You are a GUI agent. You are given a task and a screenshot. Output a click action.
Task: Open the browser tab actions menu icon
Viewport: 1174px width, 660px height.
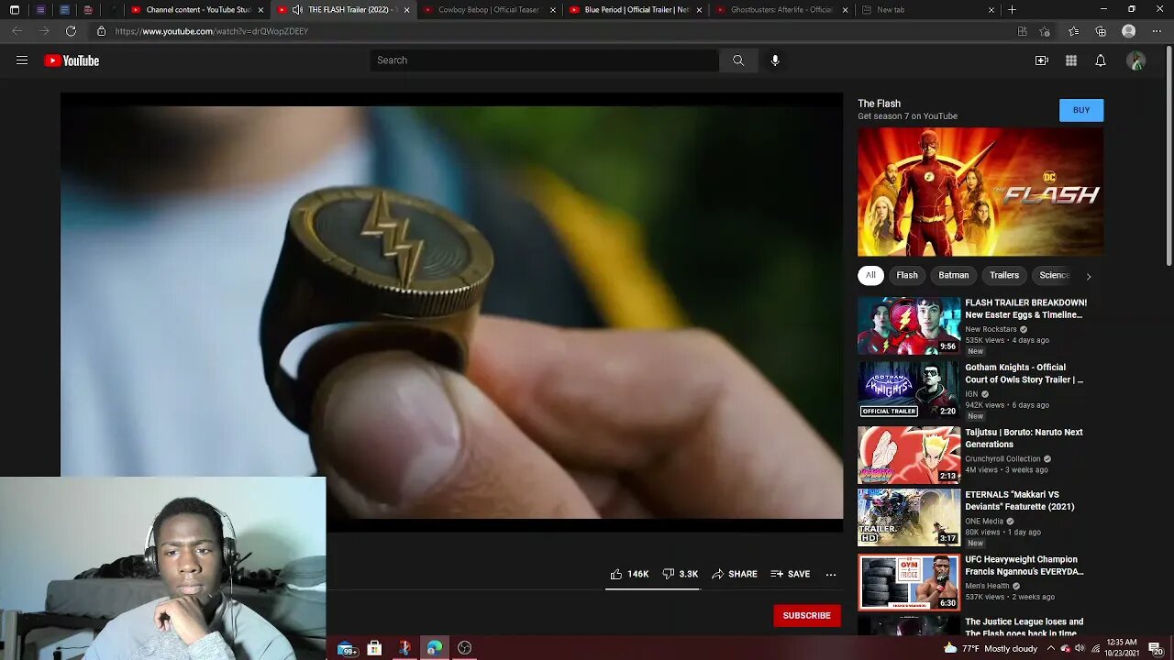pyautogui.click(x=15, y=9)
